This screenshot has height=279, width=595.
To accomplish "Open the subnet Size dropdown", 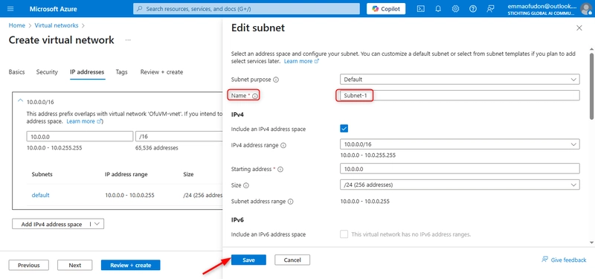I will [x=460, y=185].
